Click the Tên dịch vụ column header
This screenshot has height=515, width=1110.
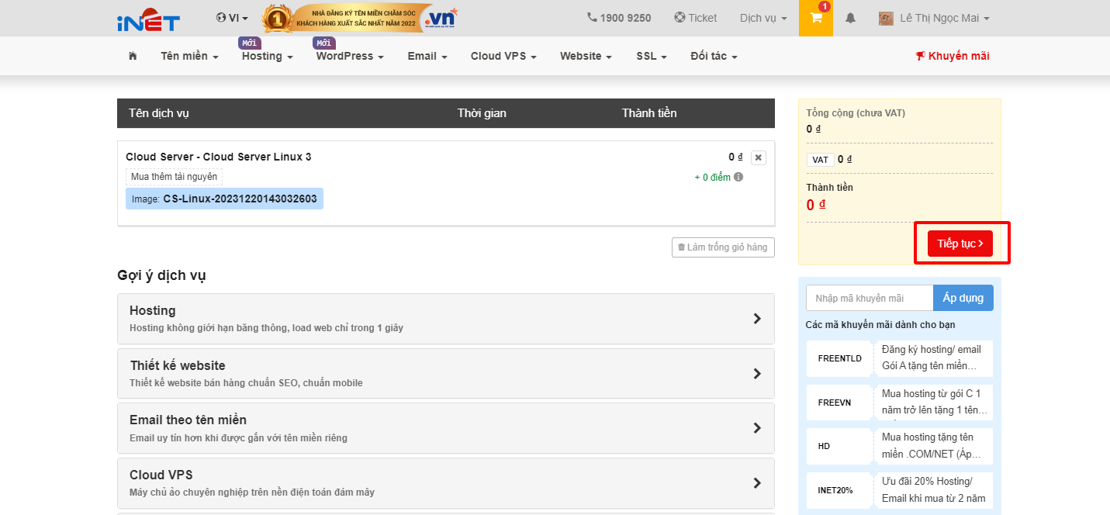pos(159,113)
